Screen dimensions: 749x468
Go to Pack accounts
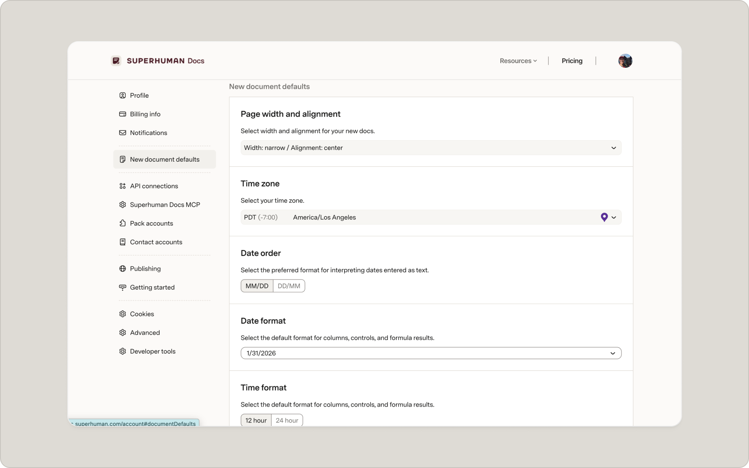click(x=151, y=223)
